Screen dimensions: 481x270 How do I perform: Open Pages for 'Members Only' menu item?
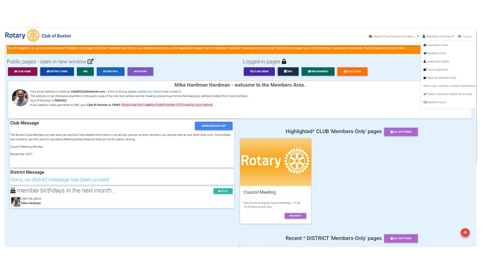440,78
